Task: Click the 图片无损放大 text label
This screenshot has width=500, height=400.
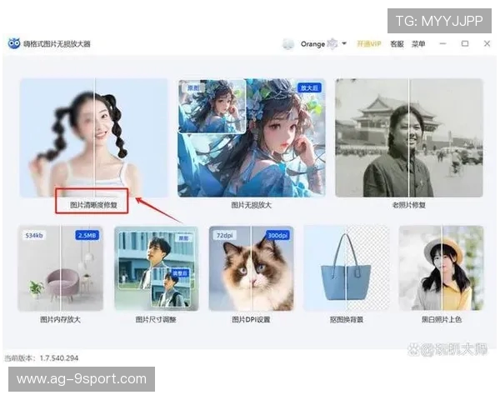Action: click(x=251, y=204)
